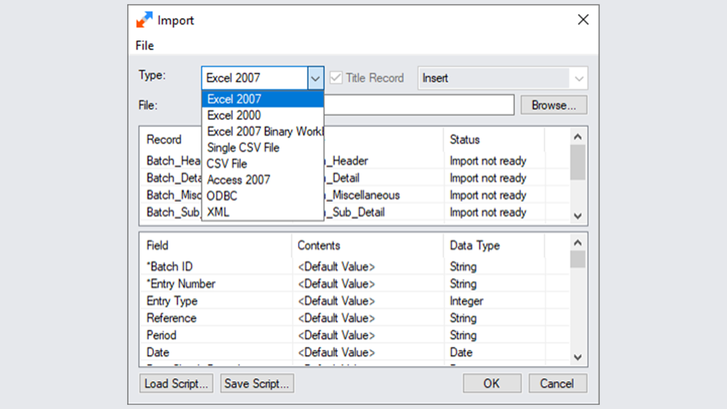Choose Access 2007 from the list
The width and height of the screenshot is (727, 409).
point(239,180)
